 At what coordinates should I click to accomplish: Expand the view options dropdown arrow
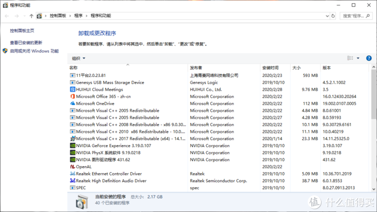point(358,58)
